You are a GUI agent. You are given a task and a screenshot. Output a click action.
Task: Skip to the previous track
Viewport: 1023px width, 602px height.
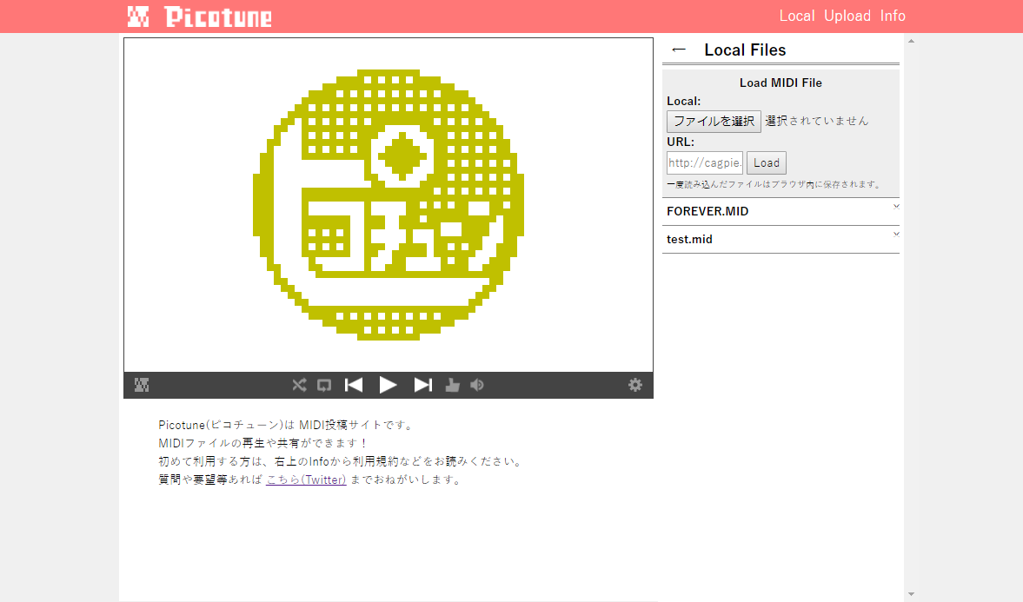tap(354, 385)
